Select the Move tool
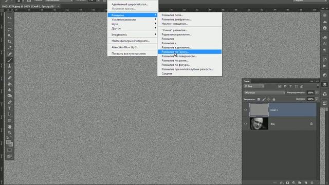 [9, 18]
